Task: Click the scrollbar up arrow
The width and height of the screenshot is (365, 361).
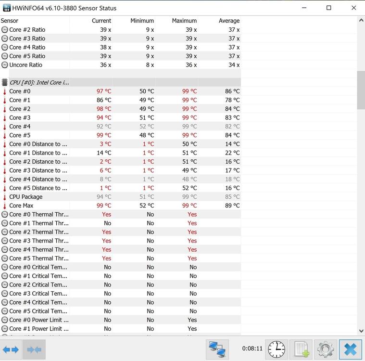Action: click(x=361, y=20)
